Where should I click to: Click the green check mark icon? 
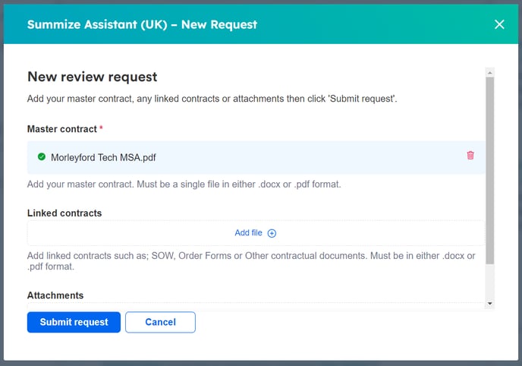click(42, 157)
